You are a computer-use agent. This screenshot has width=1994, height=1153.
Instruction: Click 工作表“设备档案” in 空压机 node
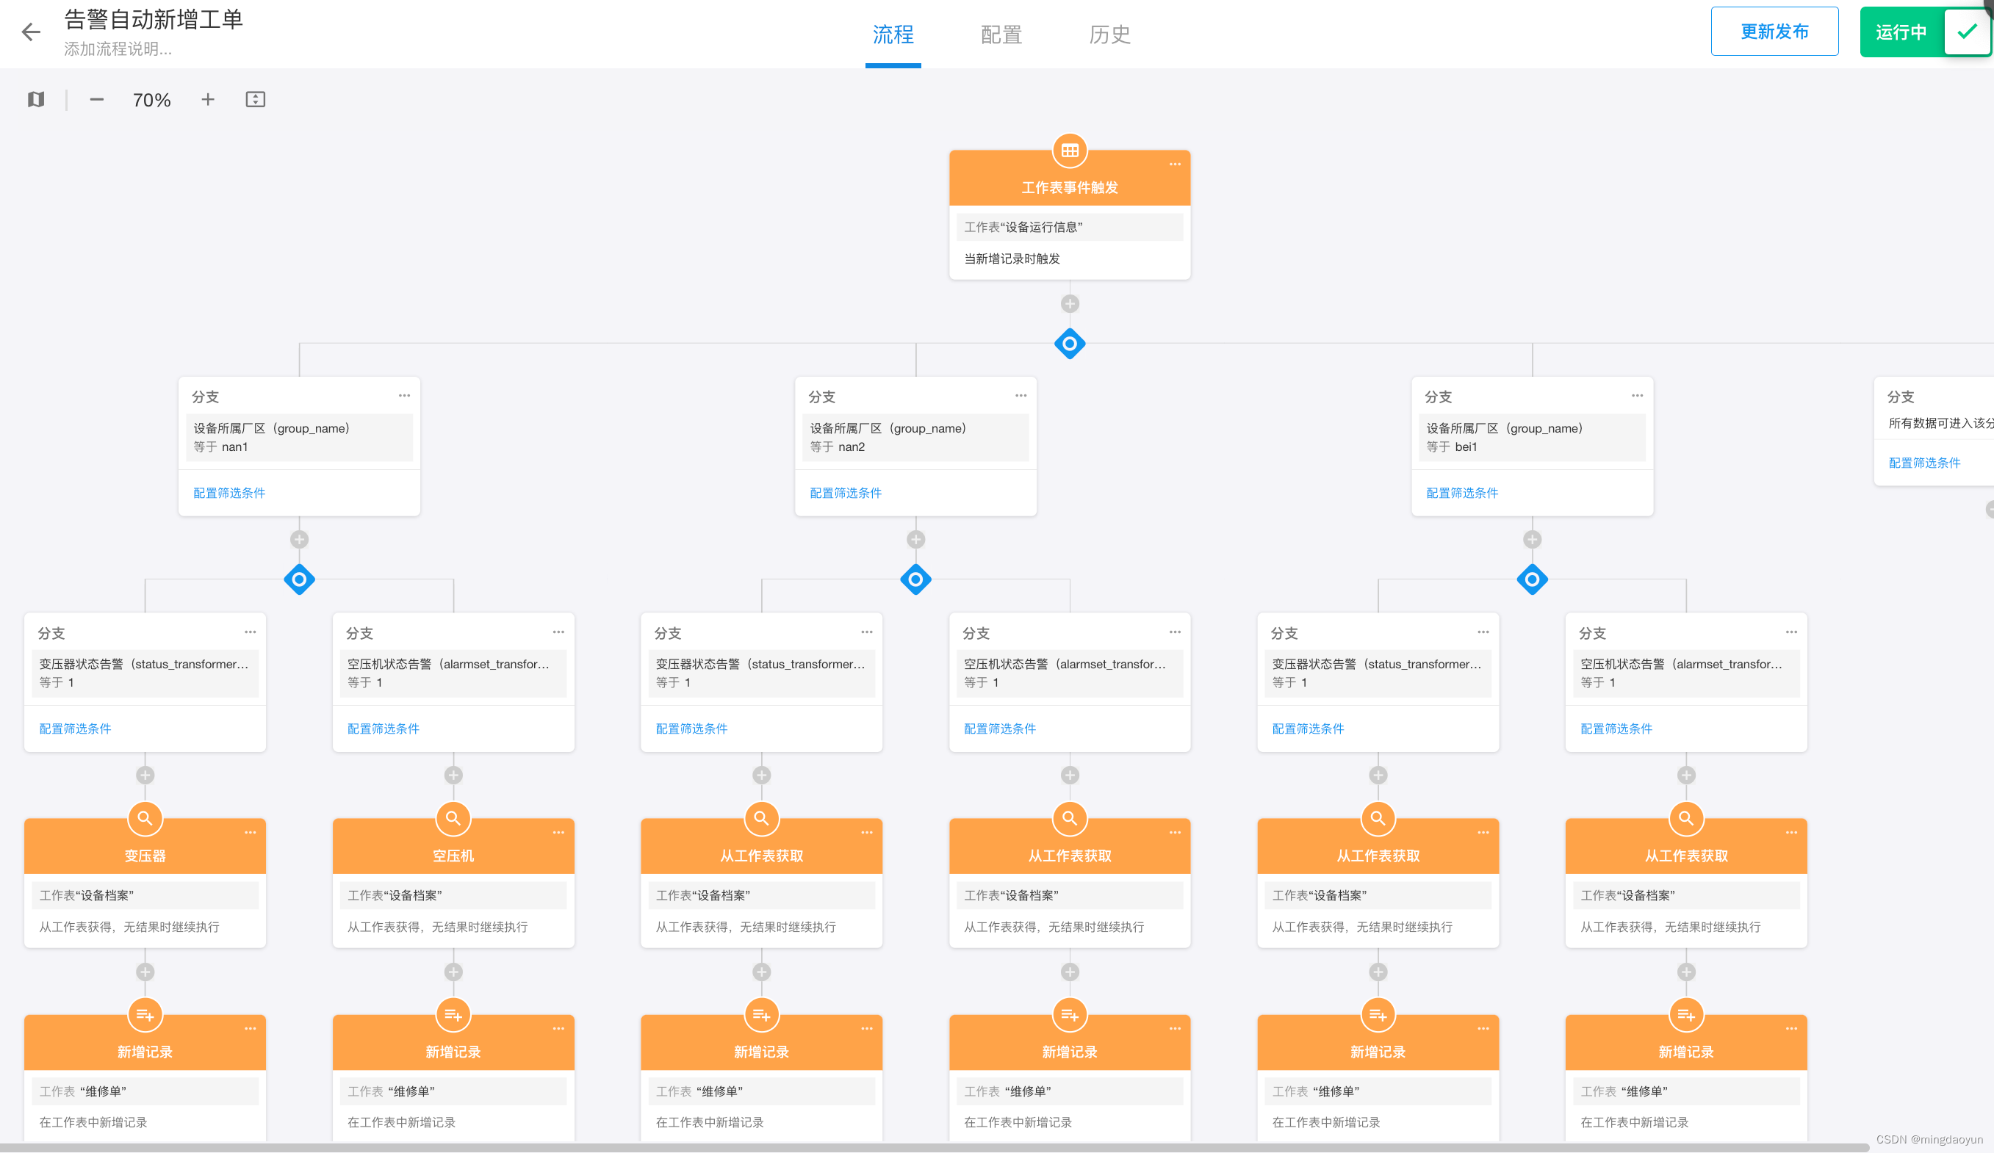[x=453, y=895]
